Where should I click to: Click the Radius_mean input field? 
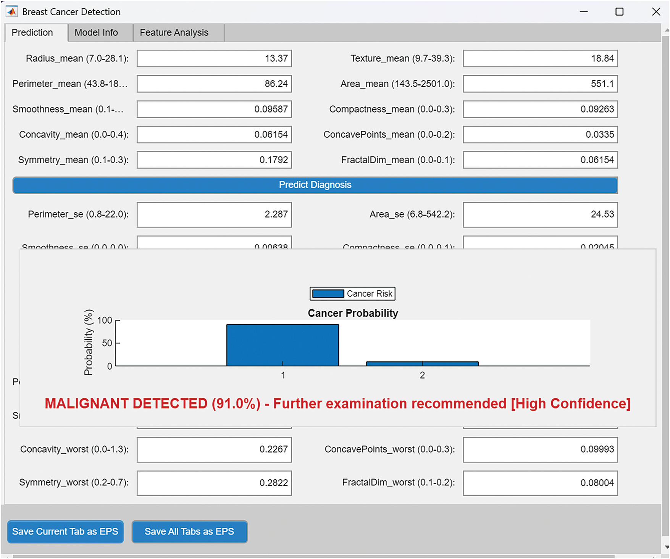tap(214, 58)
